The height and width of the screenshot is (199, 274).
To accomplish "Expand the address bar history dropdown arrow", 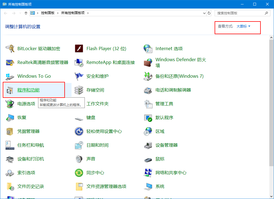I will click(x=204, y=13).
